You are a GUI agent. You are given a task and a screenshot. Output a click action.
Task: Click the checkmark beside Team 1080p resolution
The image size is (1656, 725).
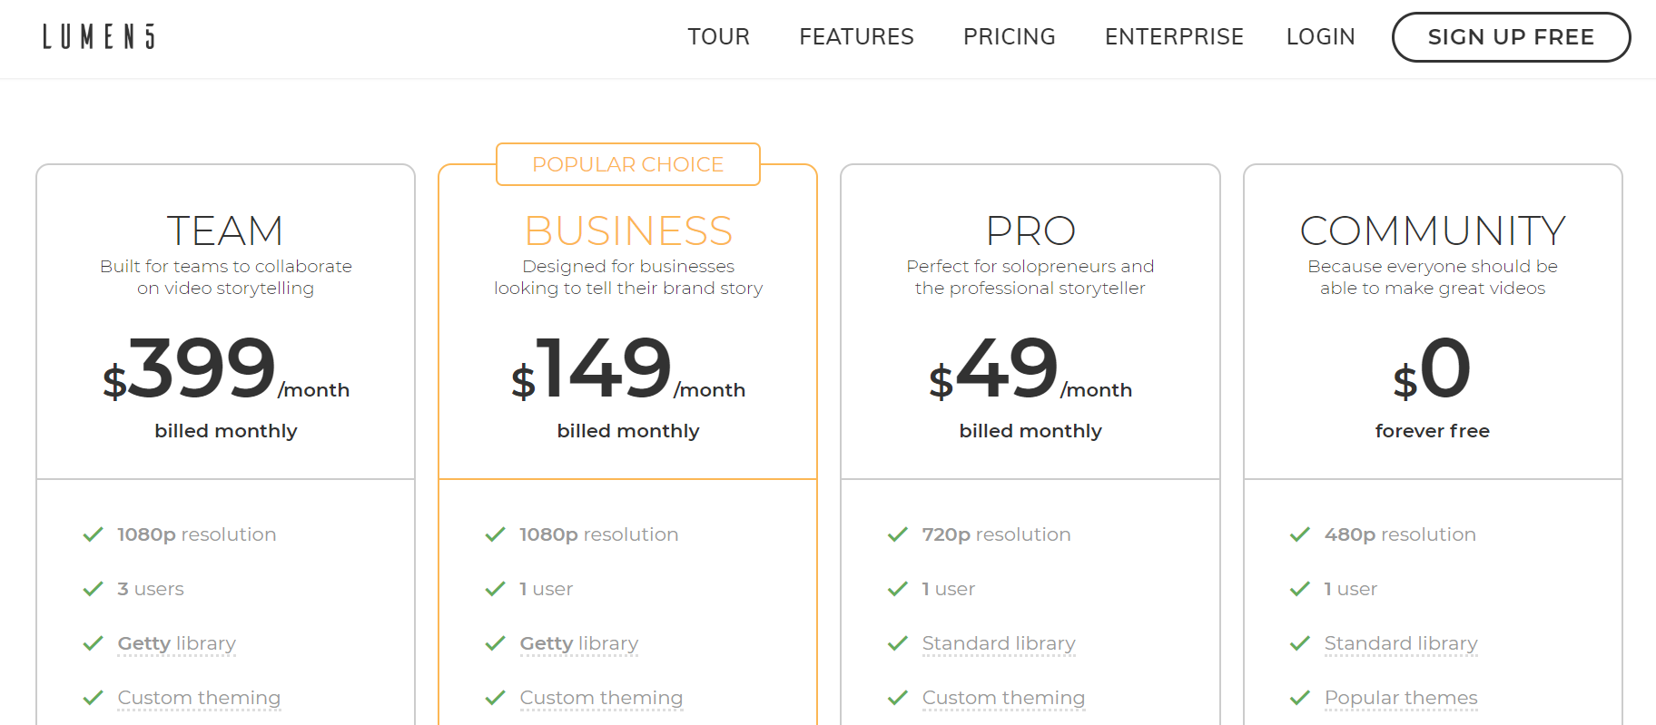click(x=93, y=534)
